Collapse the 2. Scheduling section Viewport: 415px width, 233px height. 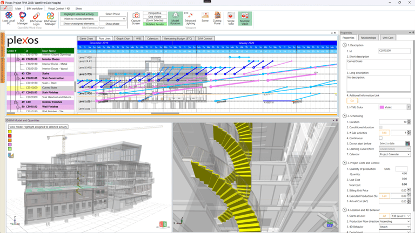(345, 116)
